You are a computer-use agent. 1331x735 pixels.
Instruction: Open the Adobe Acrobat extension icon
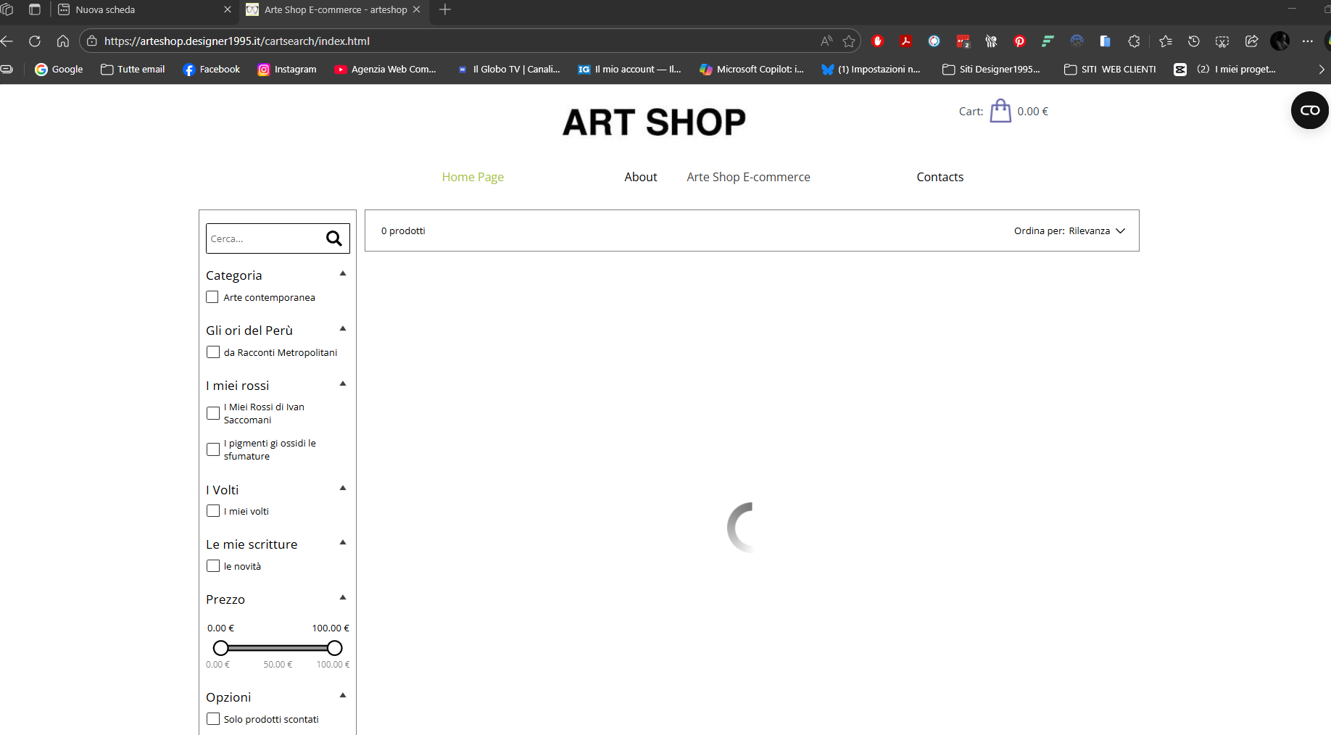[905, 41]
